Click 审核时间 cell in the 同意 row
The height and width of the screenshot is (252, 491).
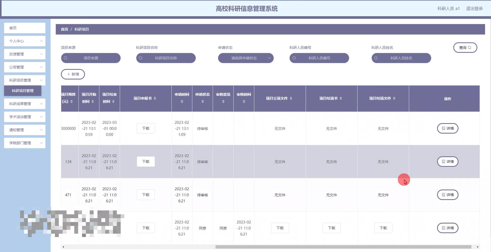(x=244, y=228)
